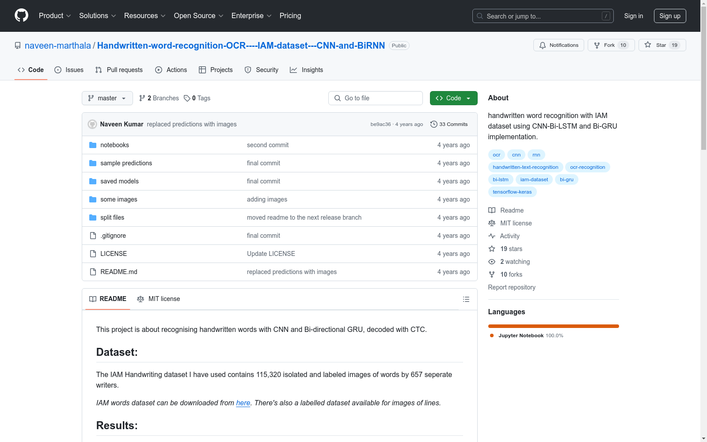Click the Notifications bell button
Screen dimensions: 707x442
click(559, 45)
